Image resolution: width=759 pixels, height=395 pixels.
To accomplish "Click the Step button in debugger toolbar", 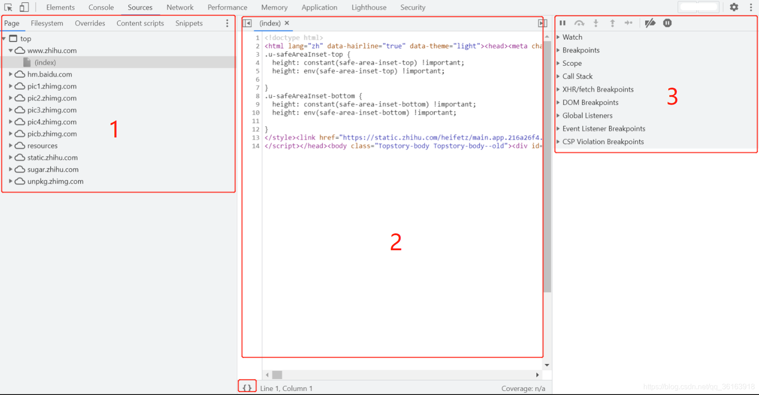I will pyautogui.click(x=629, y=23).
